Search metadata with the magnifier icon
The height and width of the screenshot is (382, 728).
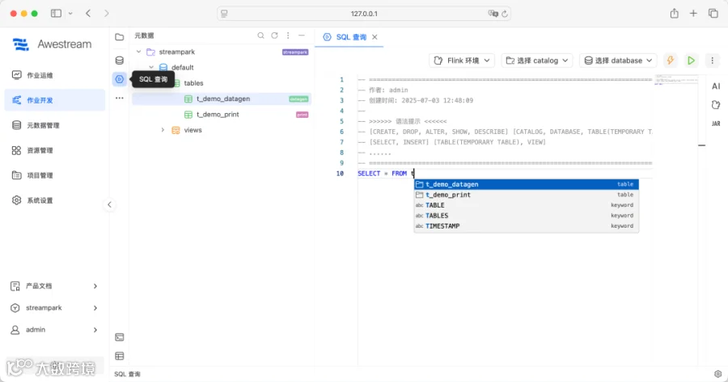261,36
